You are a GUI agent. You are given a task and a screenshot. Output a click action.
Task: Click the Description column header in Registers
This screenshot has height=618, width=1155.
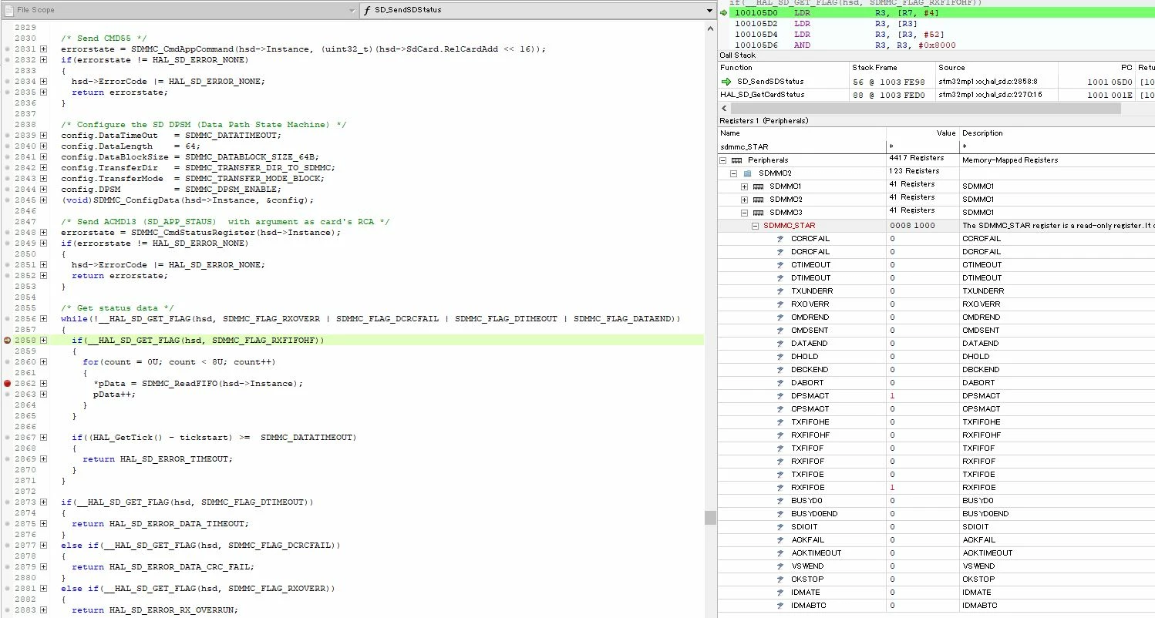click(x=1057, y=133)
